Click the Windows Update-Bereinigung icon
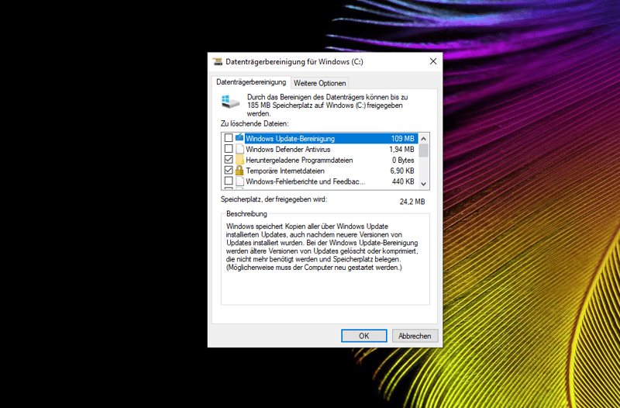620x408 pixels. pyautogui.click(x=239, y=138)
